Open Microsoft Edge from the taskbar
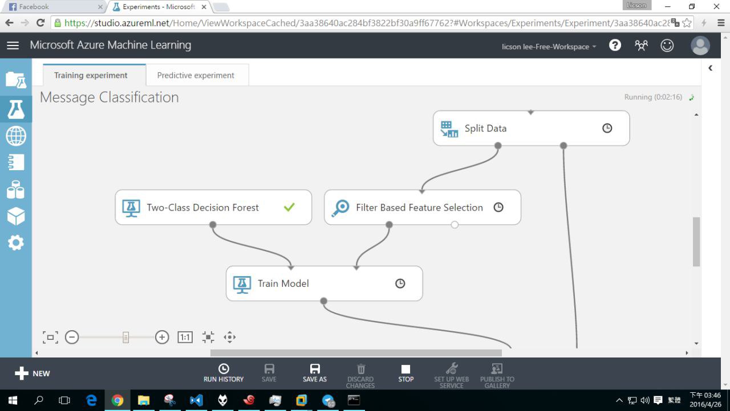This screenshot has width=730, height=411. (91, 400)
